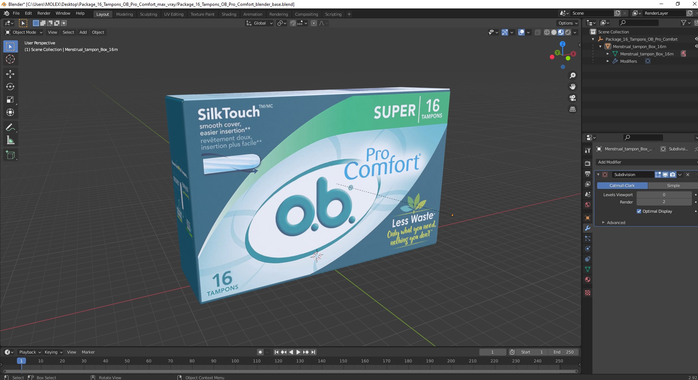Viewport: 698px width, 380px height.
Task: Open the World properties tab
Action: (x=588, y=205)
